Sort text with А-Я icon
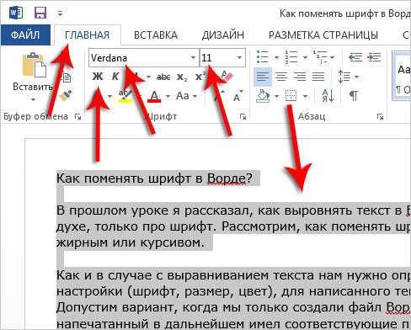Screen dimensions: 411x330 coord(328,96)
